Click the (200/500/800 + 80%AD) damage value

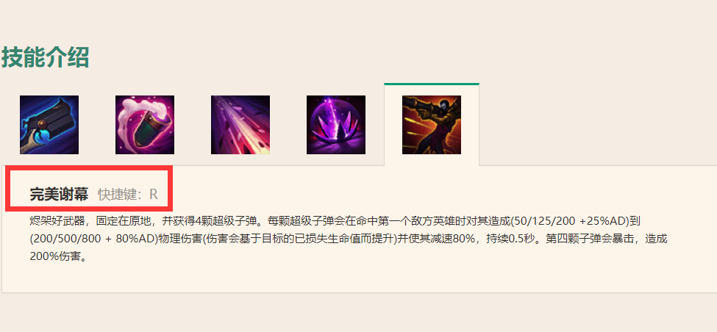[94, 239]
